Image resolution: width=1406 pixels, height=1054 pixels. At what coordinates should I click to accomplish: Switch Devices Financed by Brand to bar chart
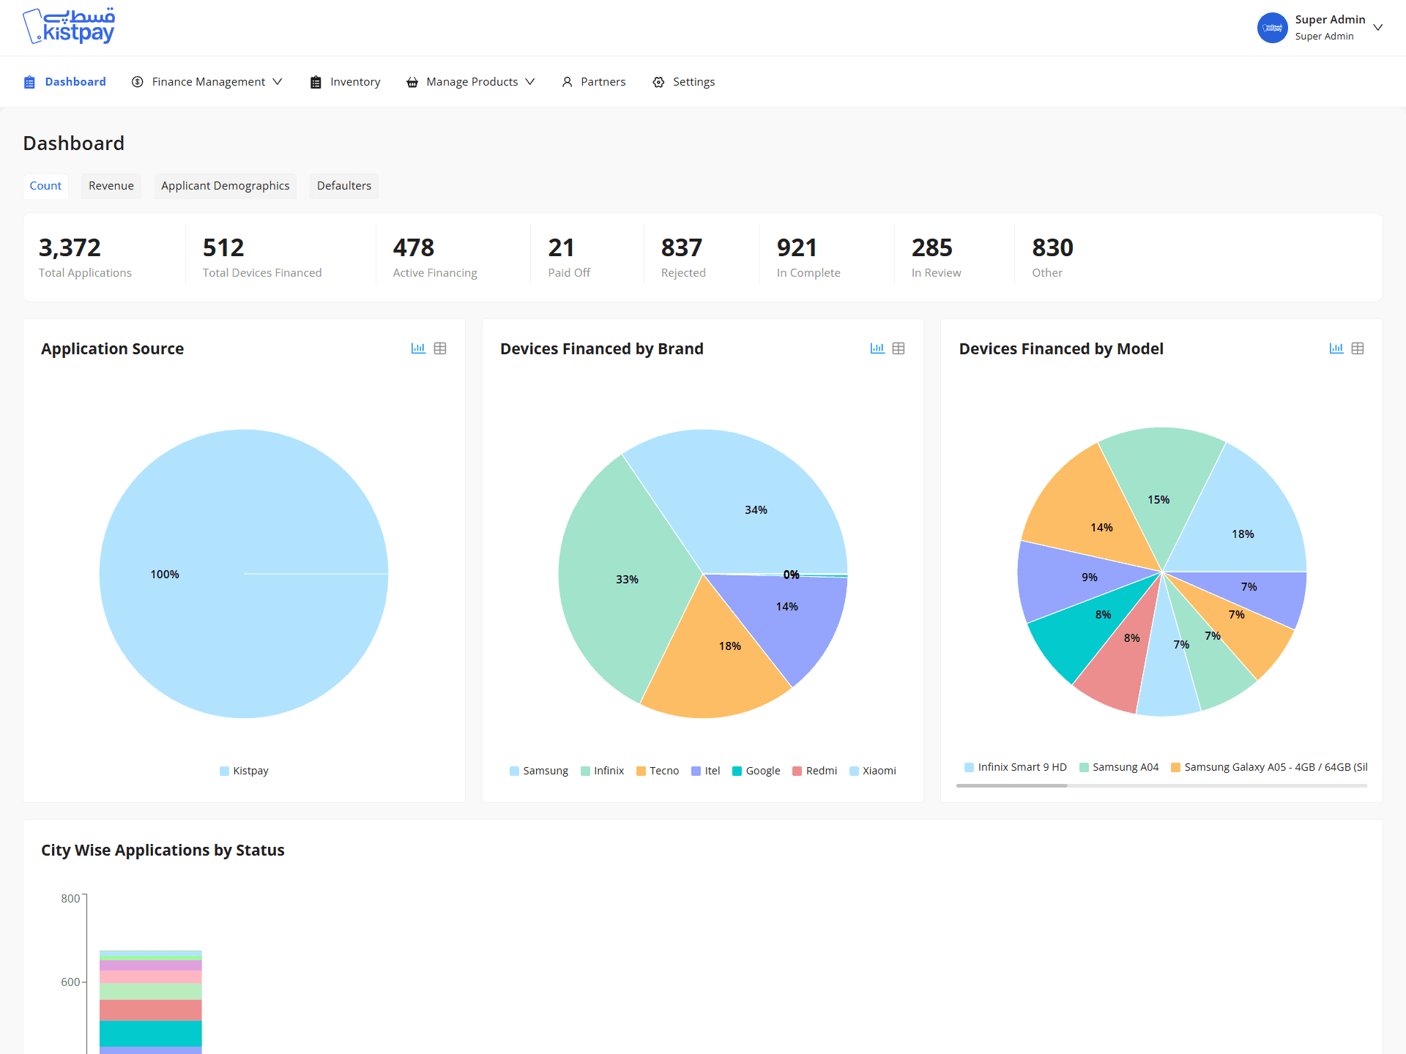[x=877, y=348]
